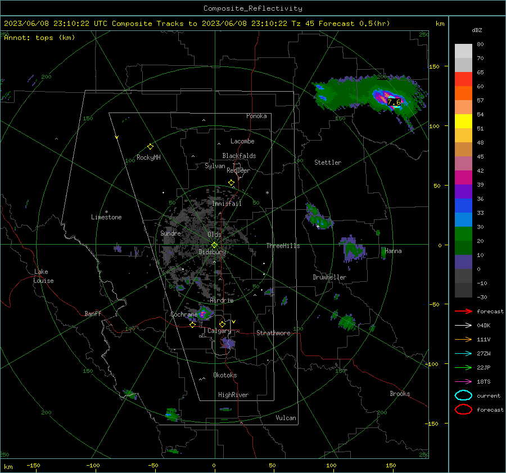
Task: Click the Didsbury city label
Action: pos(213,252)
